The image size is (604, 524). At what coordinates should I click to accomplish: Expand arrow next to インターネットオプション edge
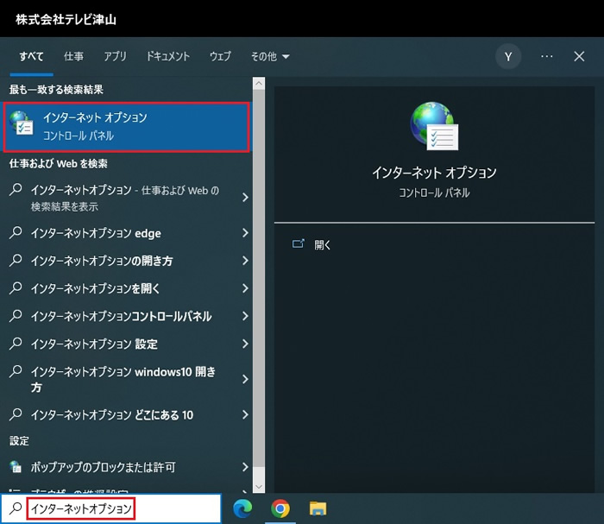pyautogui.click(x=245, y=233)
